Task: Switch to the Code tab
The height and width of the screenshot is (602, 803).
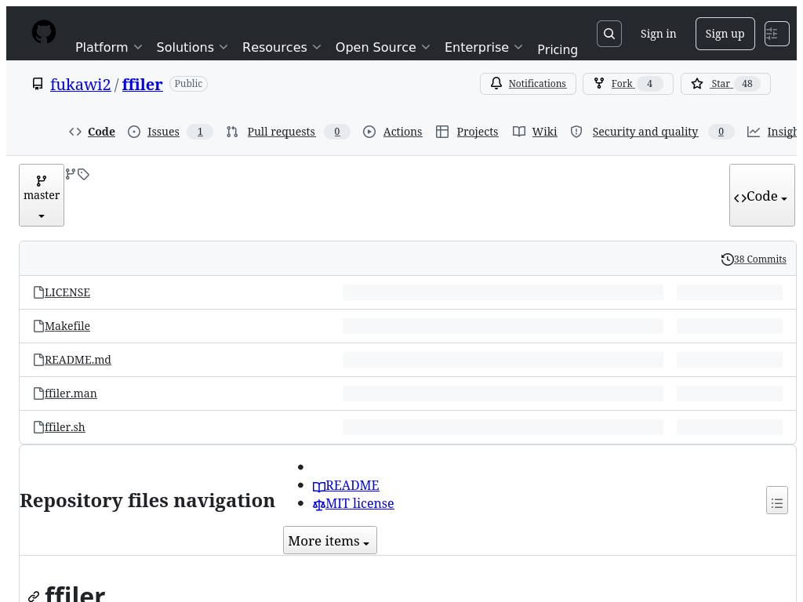Action: pos(101,132)
